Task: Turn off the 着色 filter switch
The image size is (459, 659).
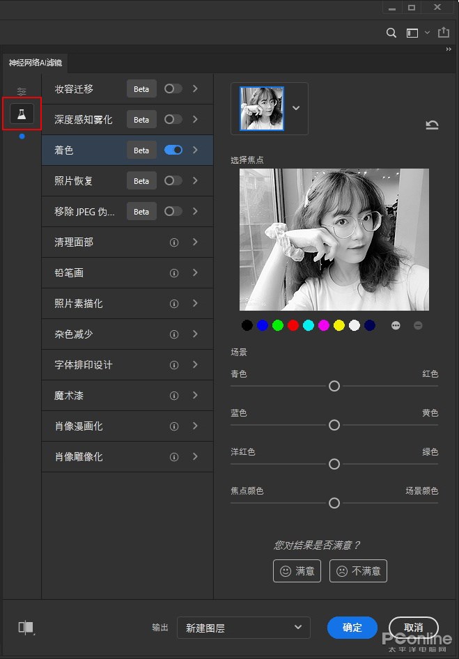Action: point(173,150)
